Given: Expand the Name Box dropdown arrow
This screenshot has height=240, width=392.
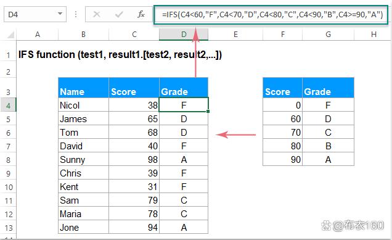Looking at the screenshot, I should click(60, 14).
